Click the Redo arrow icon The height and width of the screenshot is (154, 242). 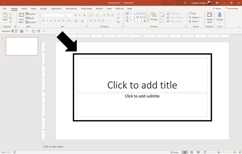click(34, 31)
